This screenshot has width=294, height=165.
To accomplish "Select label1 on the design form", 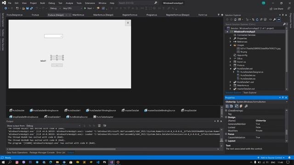I will pyautogui.click(x=43, y=61).
